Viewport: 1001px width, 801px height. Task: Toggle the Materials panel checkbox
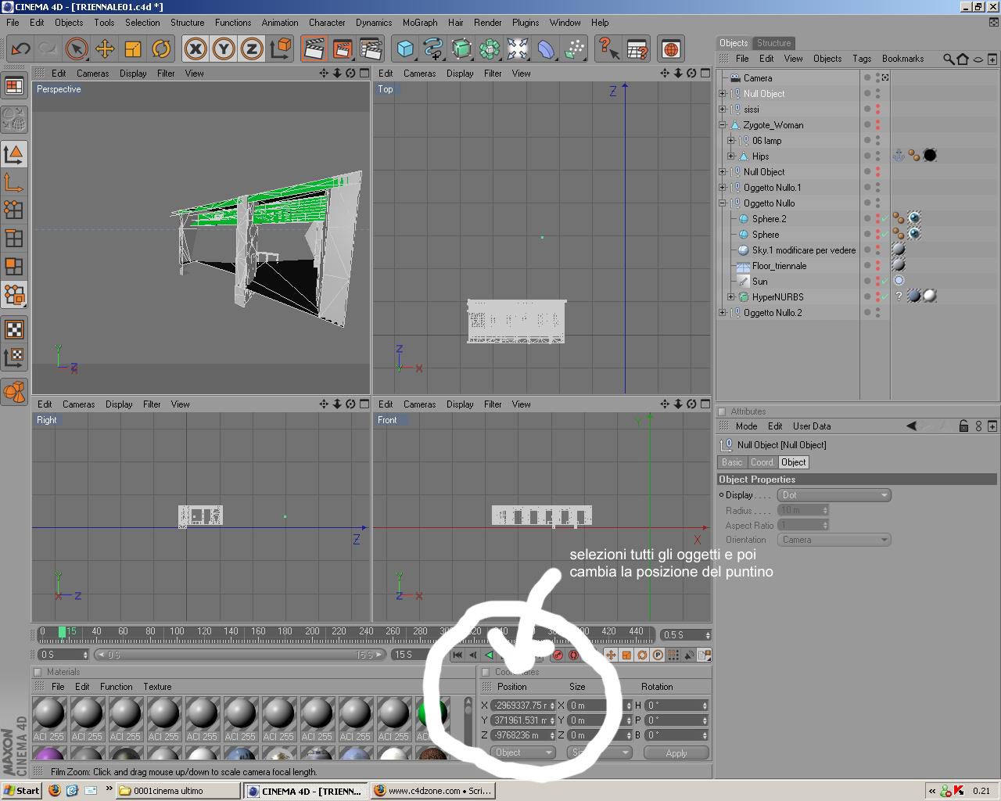coord(37,672)
